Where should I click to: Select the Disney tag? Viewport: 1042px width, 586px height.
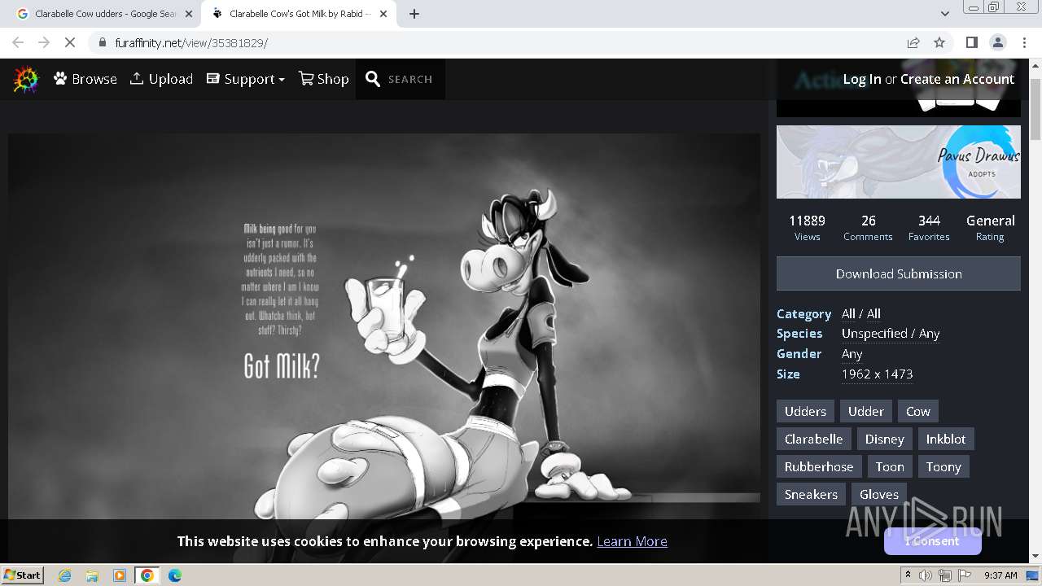tap(885, 439)
